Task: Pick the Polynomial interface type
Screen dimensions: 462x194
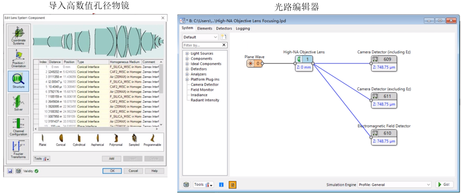Action: click(116, 140)
